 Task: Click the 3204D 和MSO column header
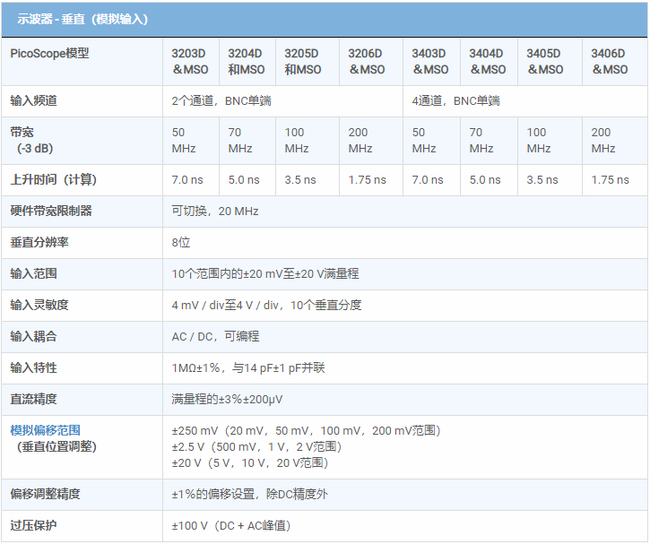247,61
